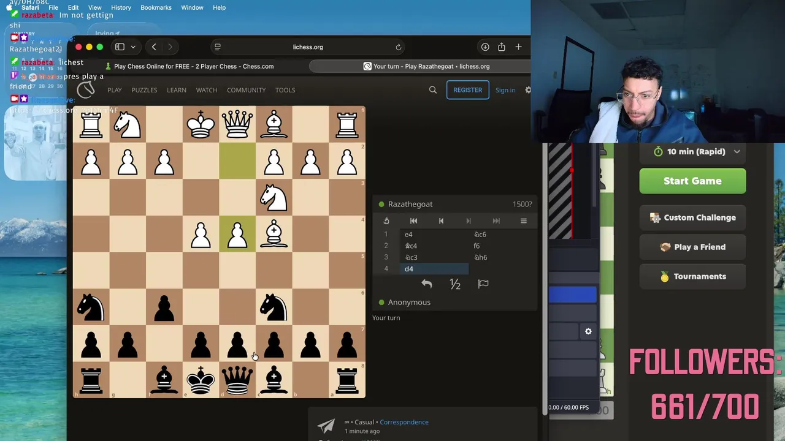The image size is (785, 441).
Task: Select move Nh6 in the move list
Action: [x=503, y=257]
